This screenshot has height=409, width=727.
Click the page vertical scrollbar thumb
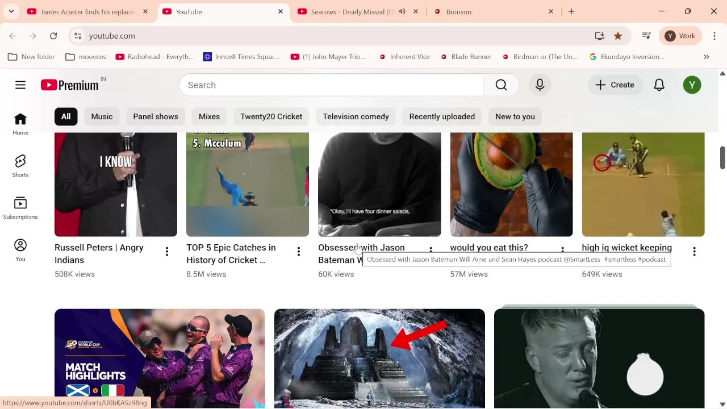point(722,157)
